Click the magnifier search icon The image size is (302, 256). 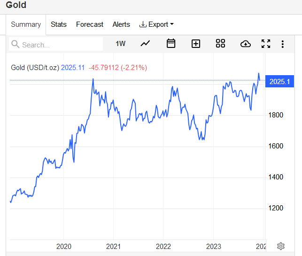click(15, 44)
